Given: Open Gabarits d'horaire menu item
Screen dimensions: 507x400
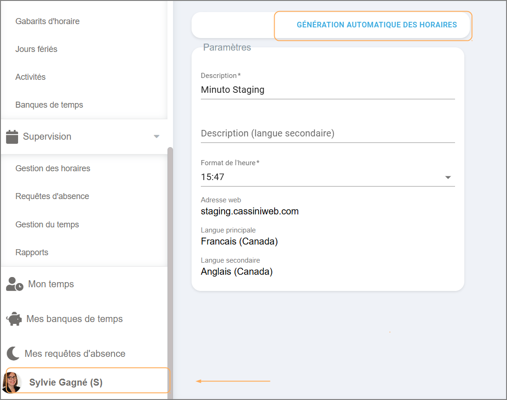Looking at the screenshot, I should 47,21.
